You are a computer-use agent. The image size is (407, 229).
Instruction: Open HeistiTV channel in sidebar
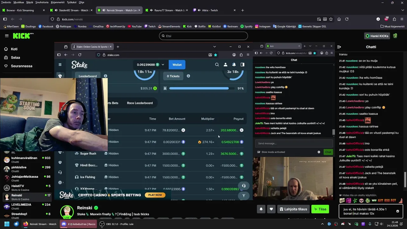pyautogui.click(x=27, y=188)
